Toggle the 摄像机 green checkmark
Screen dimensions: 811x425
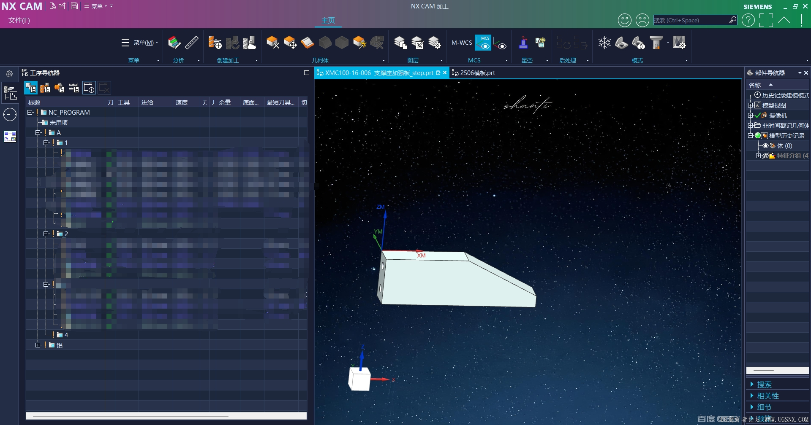coord(757,116)
